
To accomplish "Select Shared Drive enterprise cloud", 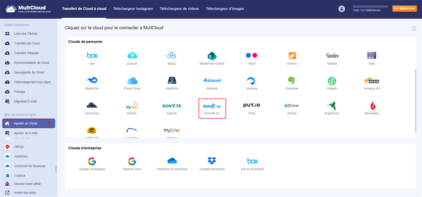I will click(x=132, y=164).
